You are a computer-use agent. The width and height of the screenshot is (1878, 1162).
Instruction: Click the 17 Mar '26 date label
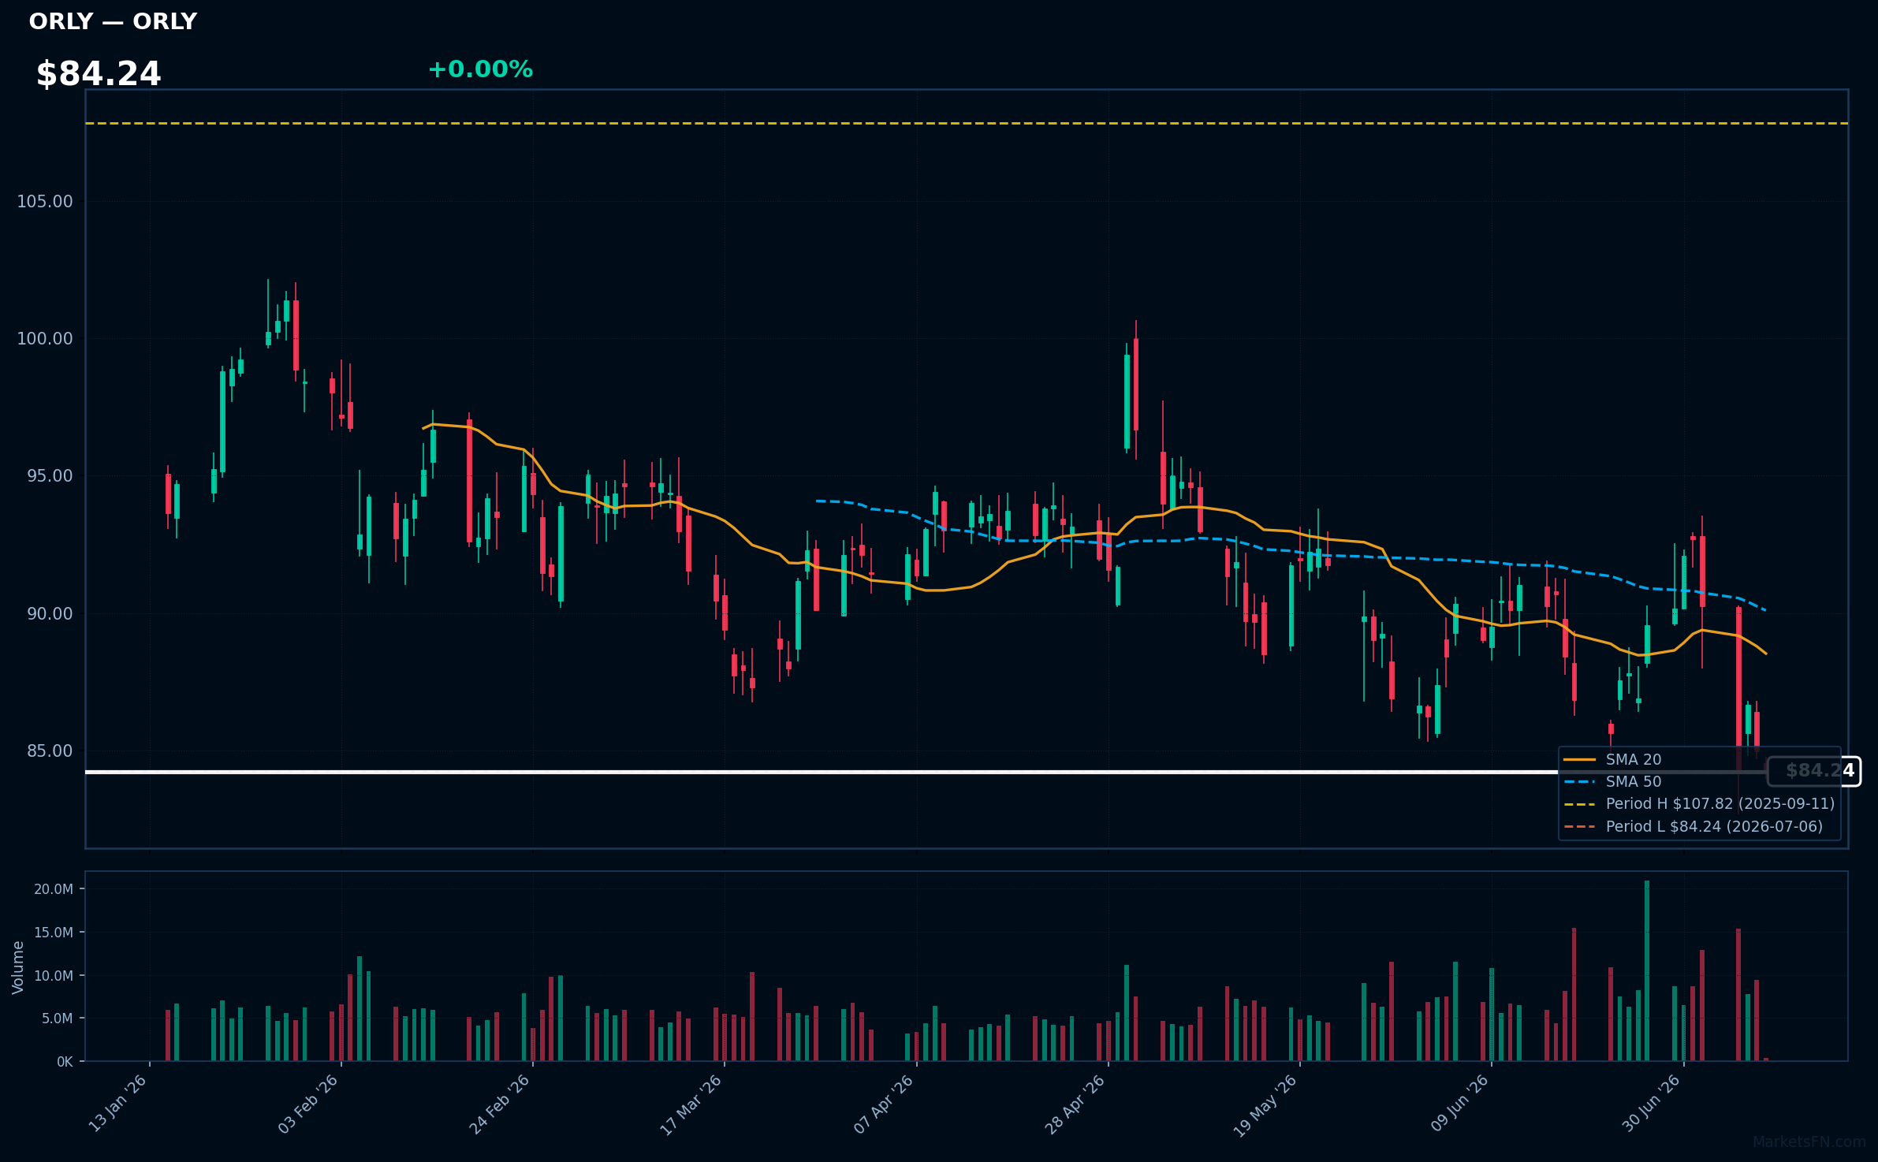(x=691, y=1104)
